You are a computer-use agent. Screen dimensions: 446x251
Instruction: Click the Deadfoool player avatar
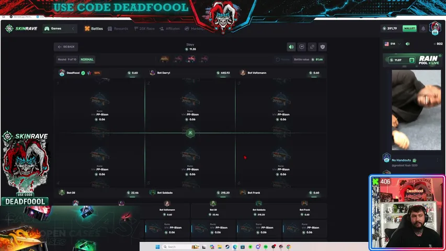(x=62, y=73)
